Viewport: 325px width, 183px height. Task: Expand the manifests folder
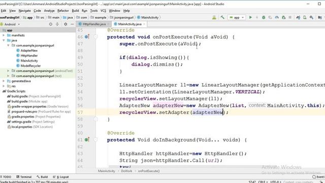click(4, 35)
